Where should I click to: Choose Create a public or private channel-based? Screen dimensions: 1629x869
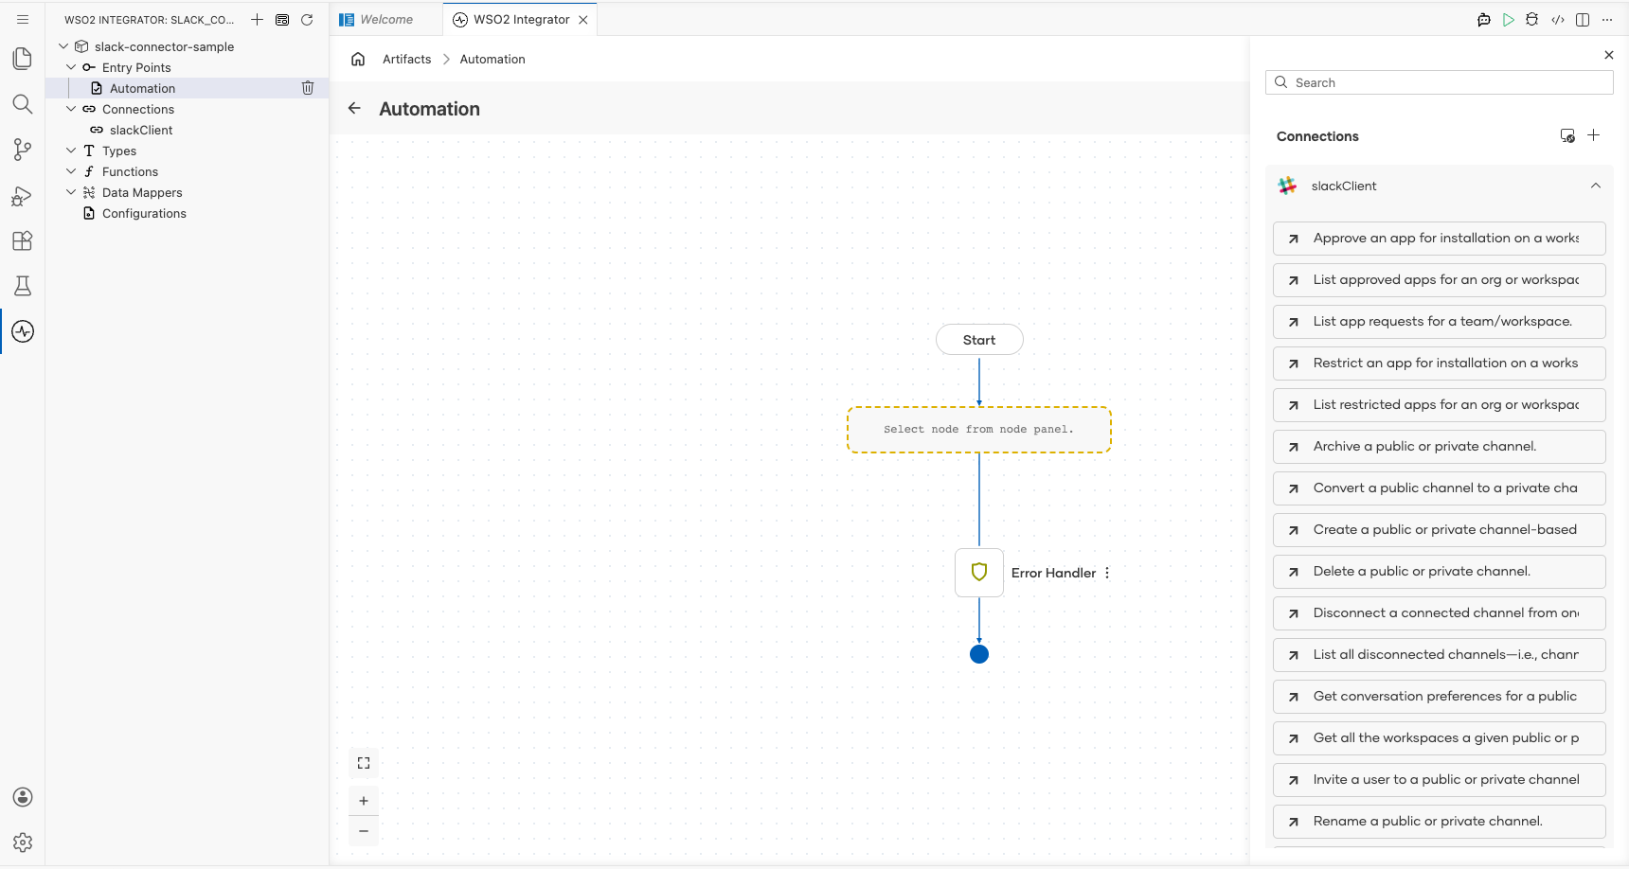click(1440, 530)
